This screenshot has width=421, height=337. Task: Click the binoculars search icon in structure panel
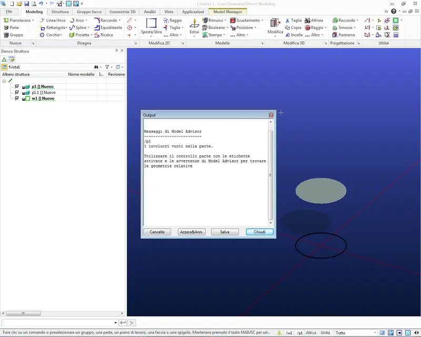click(96, 67)
